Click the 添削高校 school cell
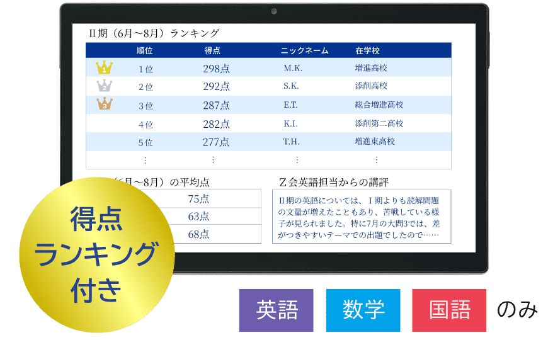This screenshot has width=548, height=340. click(371, 86)
